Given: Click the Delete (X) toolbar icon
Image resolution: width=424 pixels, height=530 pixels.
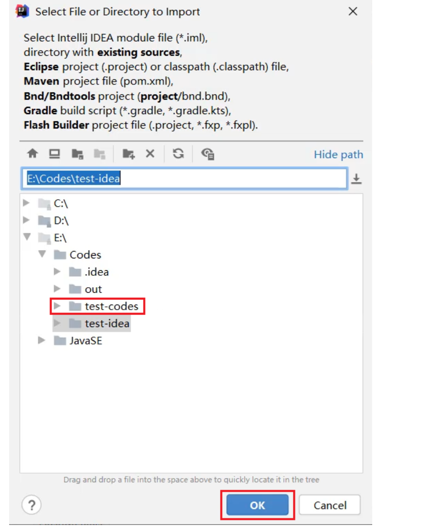Looking at the screenshot, I should coord(150,154).
